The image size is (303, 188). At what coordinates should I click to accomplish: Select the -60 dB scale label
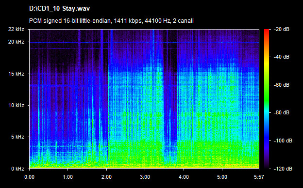(x=282, y=85)
